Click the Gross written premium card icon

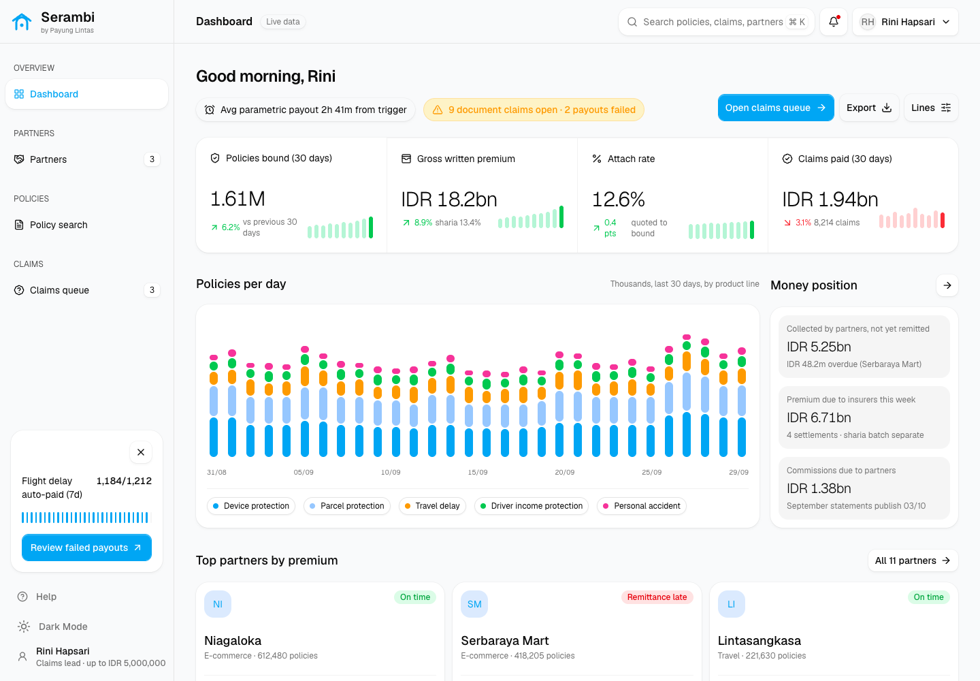pos(406,159)
